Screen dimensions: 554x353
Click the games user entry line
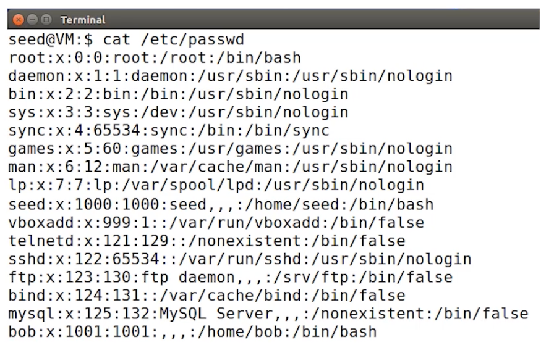coord(231,149)
